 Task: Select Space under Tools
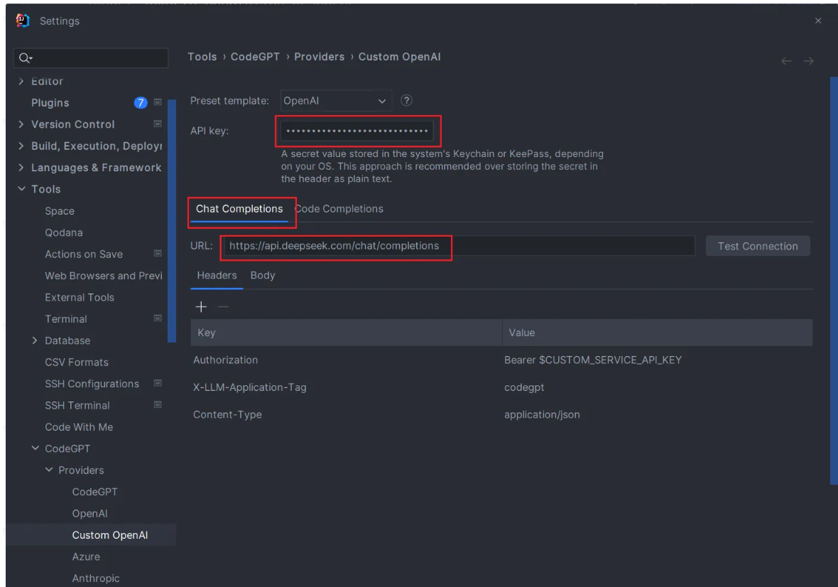pos(60,210)
